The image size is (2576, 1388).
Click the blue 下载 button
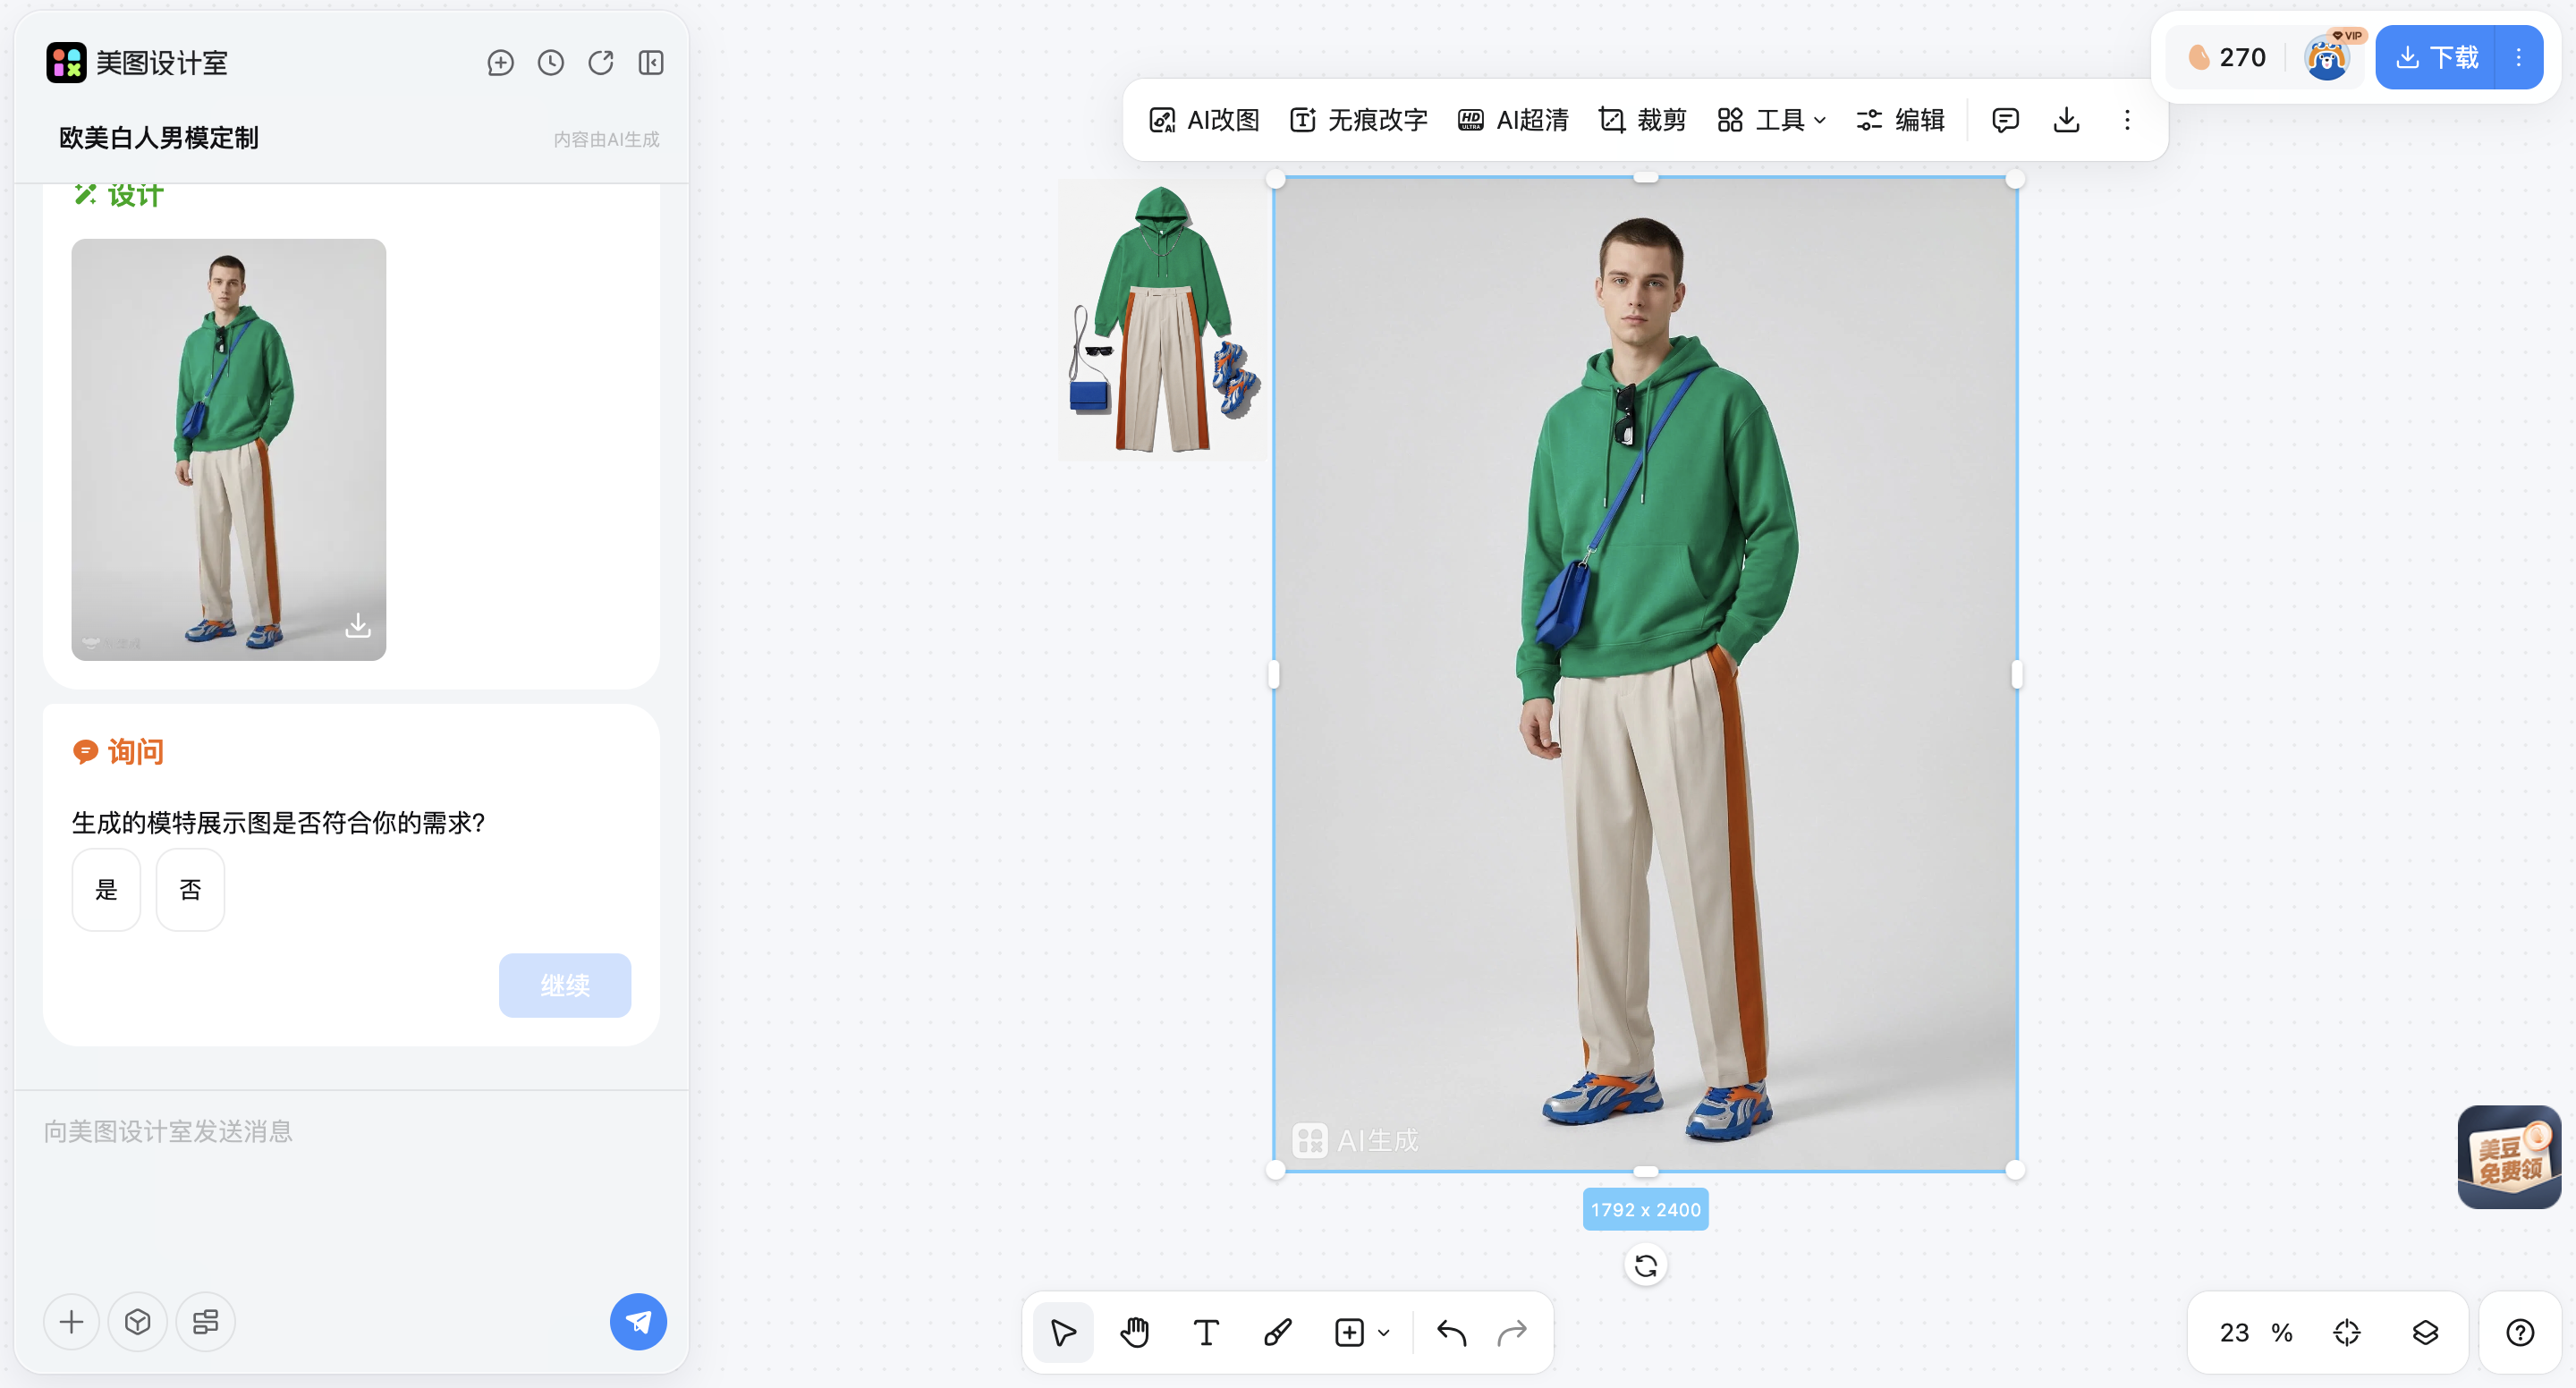pos(2437,57)
